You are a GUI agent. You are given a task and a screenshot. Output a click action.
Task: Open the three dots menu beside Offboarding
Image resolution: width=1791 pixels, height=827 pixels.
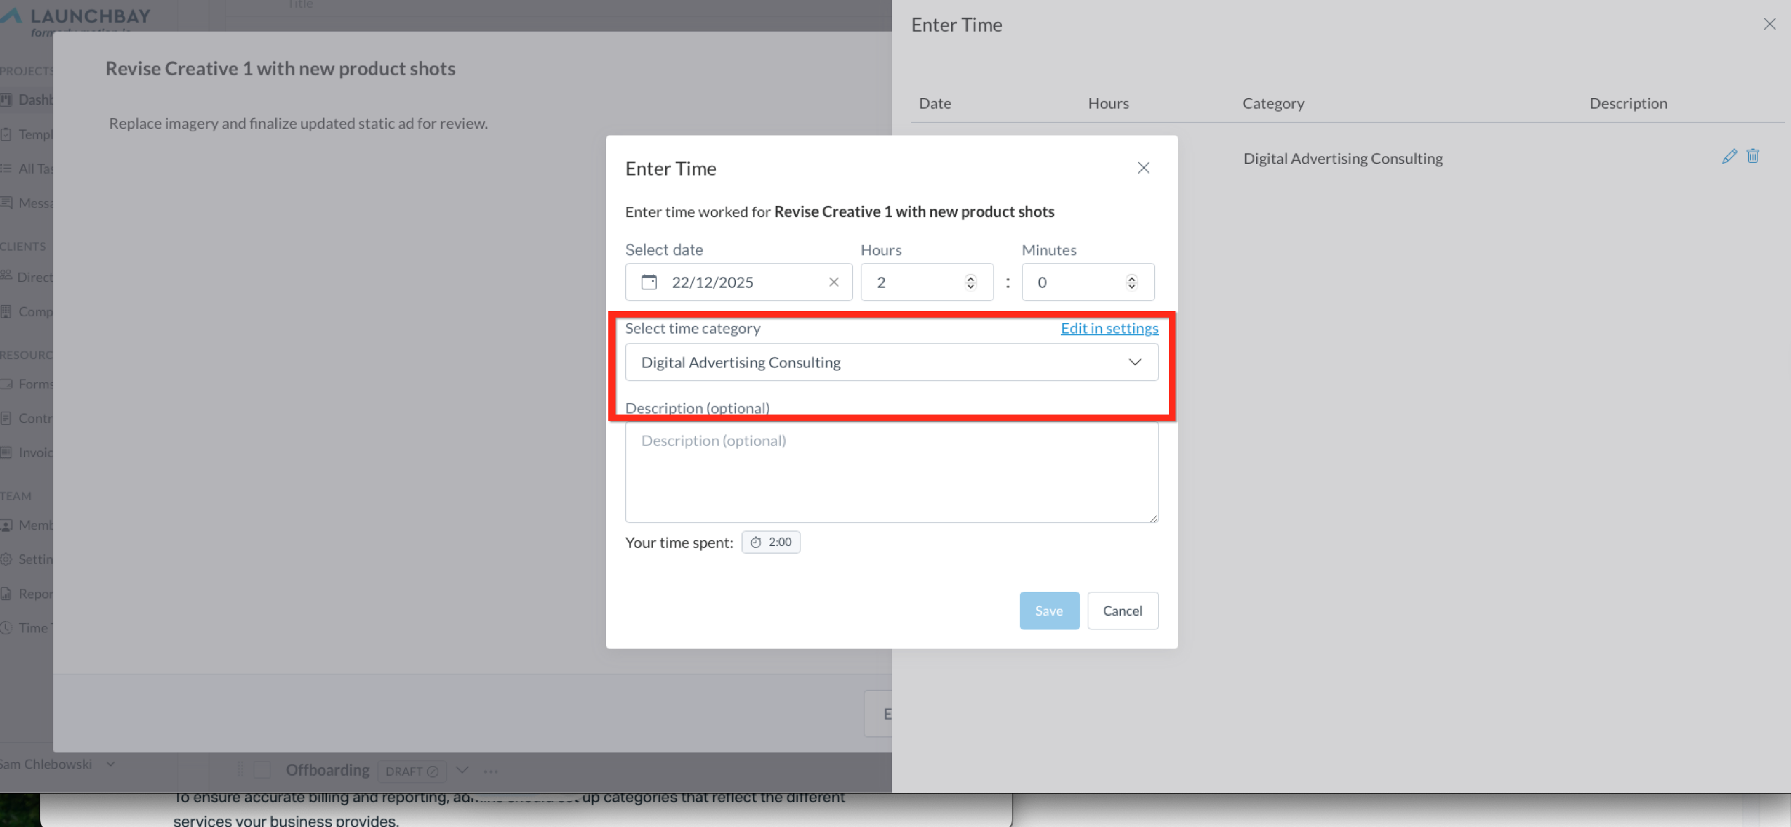pyautogui.click(x=491, y=771)
